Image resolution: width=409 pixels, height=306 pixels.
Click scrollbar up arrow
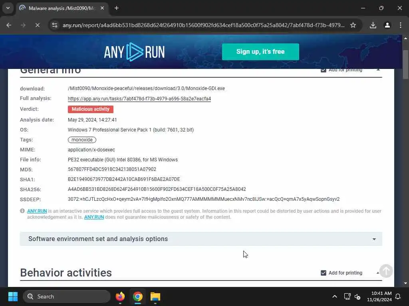click(405, 38)
